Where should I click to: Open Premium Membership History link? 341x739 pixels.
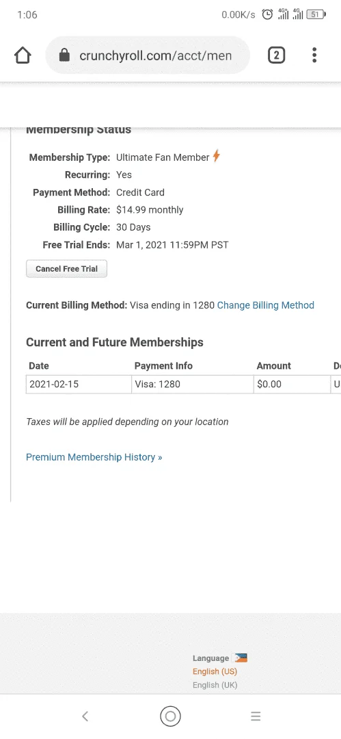tap(94, 457)
